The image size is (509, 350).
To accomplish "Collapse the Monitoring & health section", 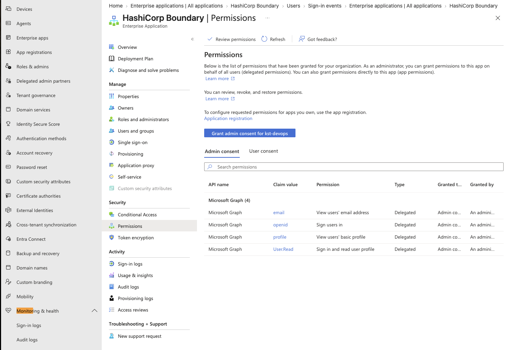I will [95, 310].
